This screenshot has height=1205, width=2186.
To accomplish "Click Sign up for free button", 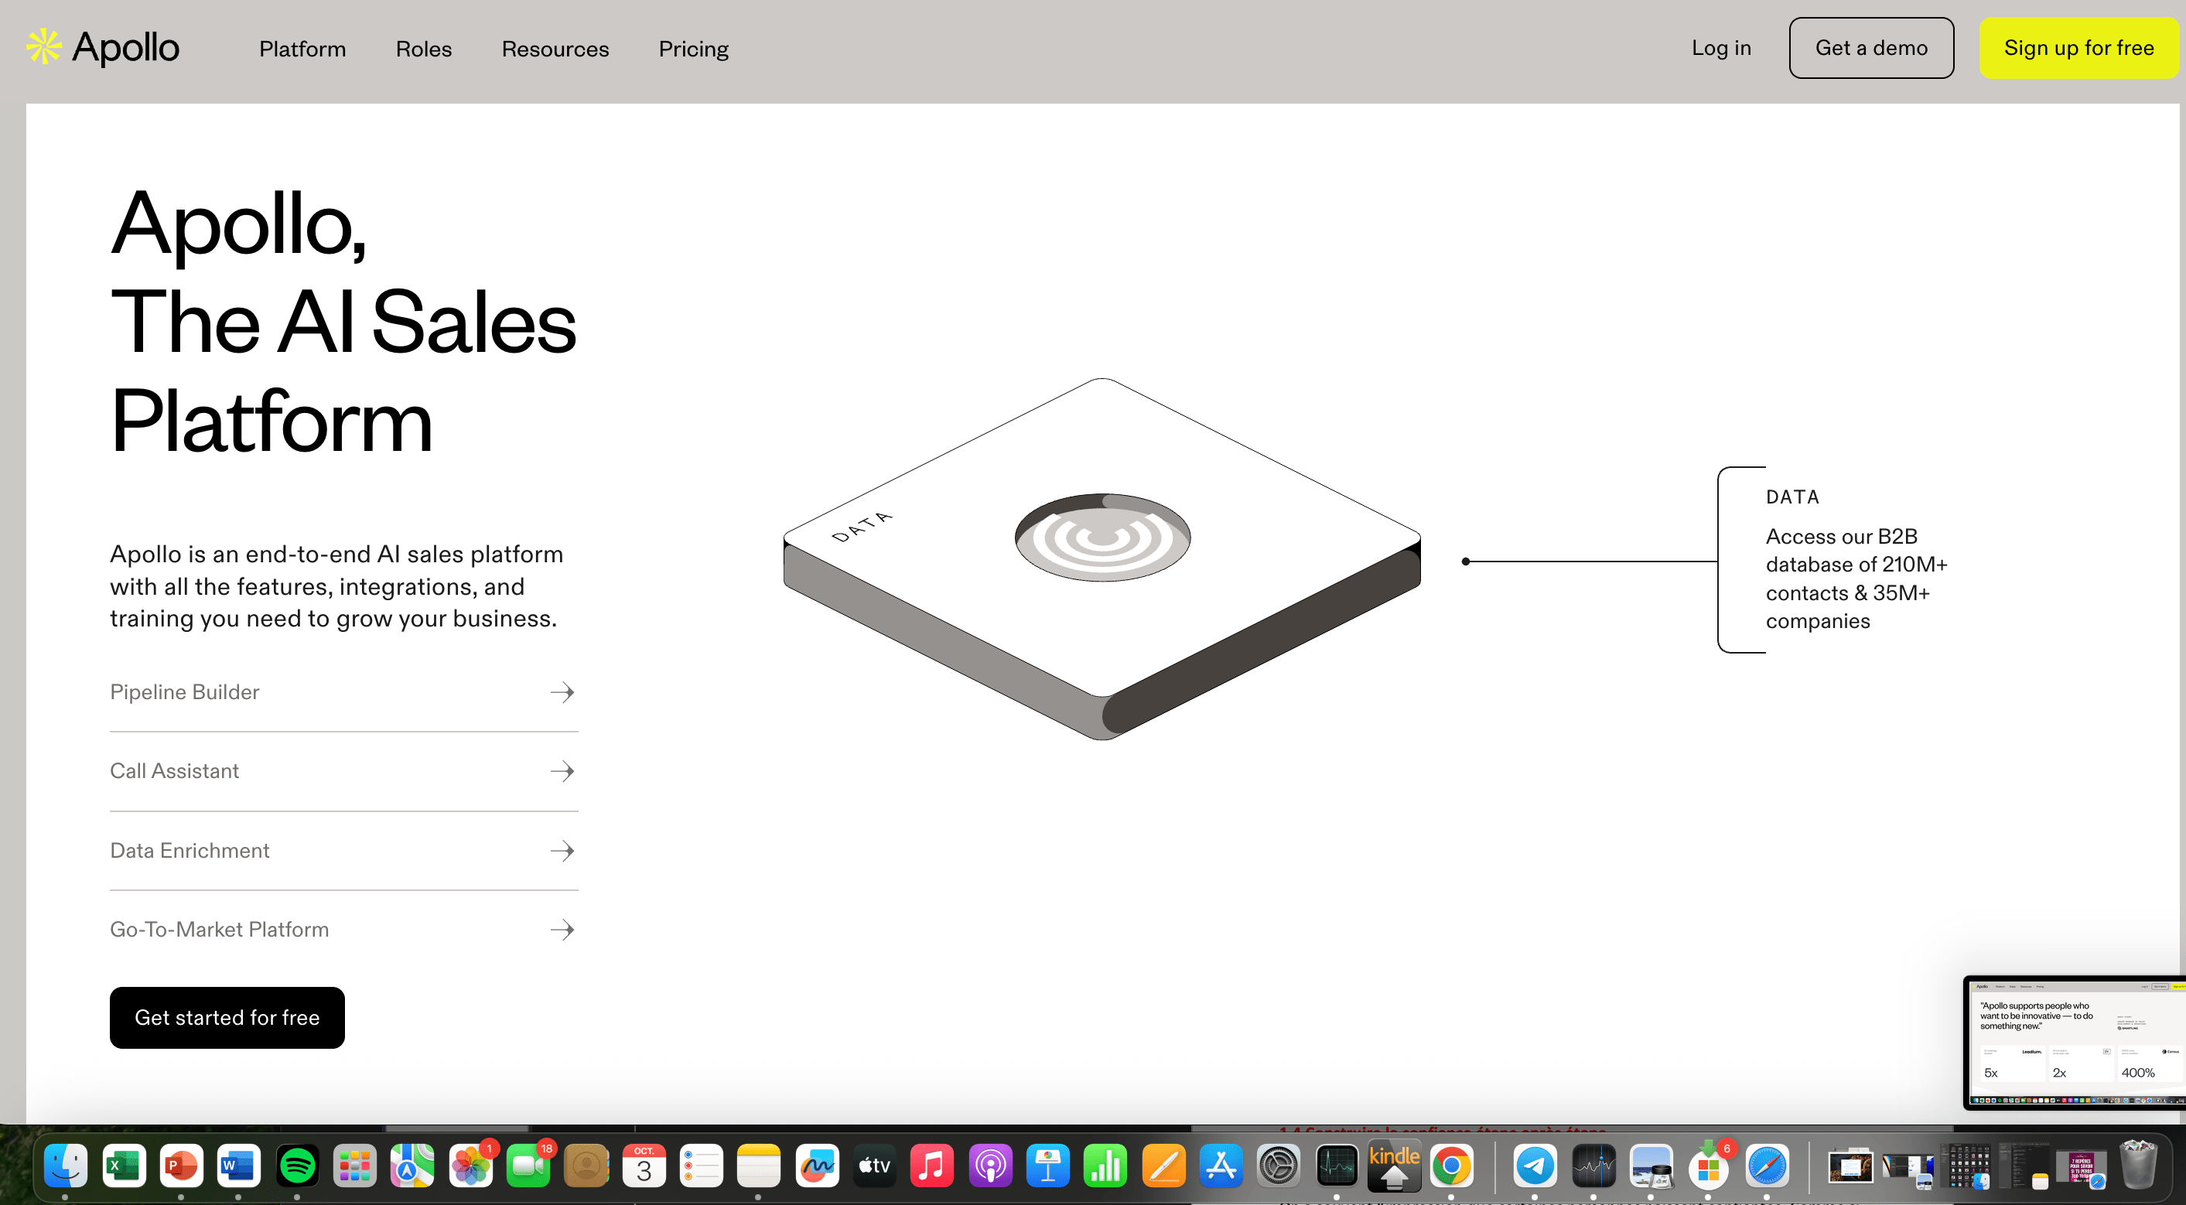I will tap(2078, 49).
